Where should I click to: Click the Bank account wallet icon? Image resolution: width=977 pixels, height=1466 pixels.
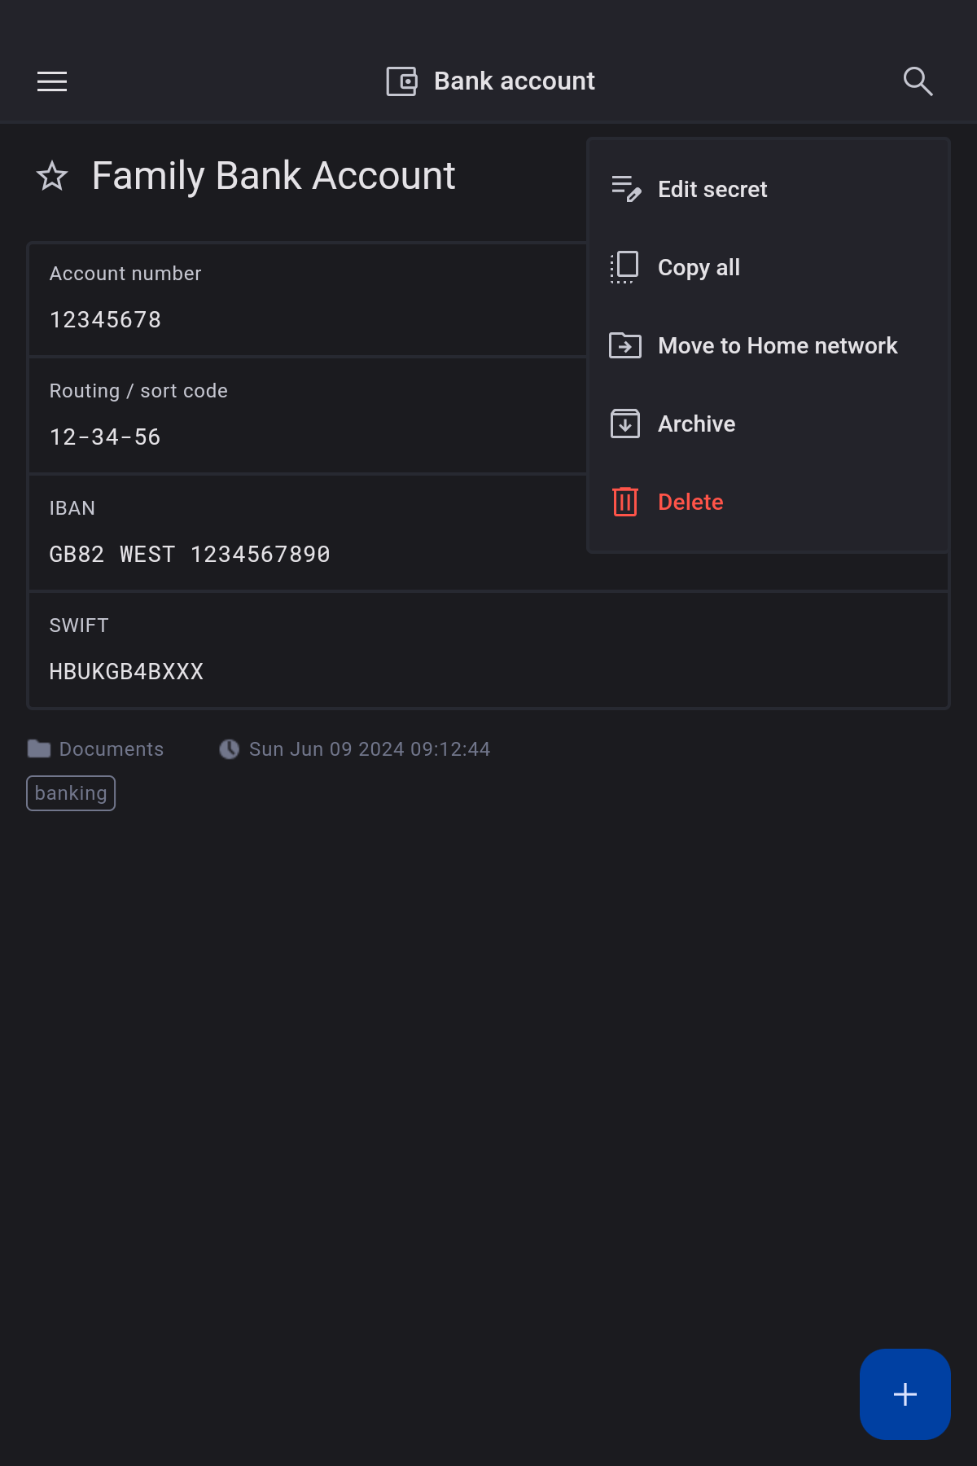(401, 81)
